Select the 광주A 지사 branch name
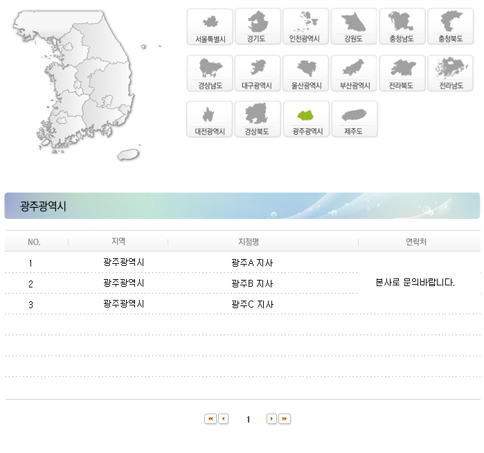 (x=252, y=263)
